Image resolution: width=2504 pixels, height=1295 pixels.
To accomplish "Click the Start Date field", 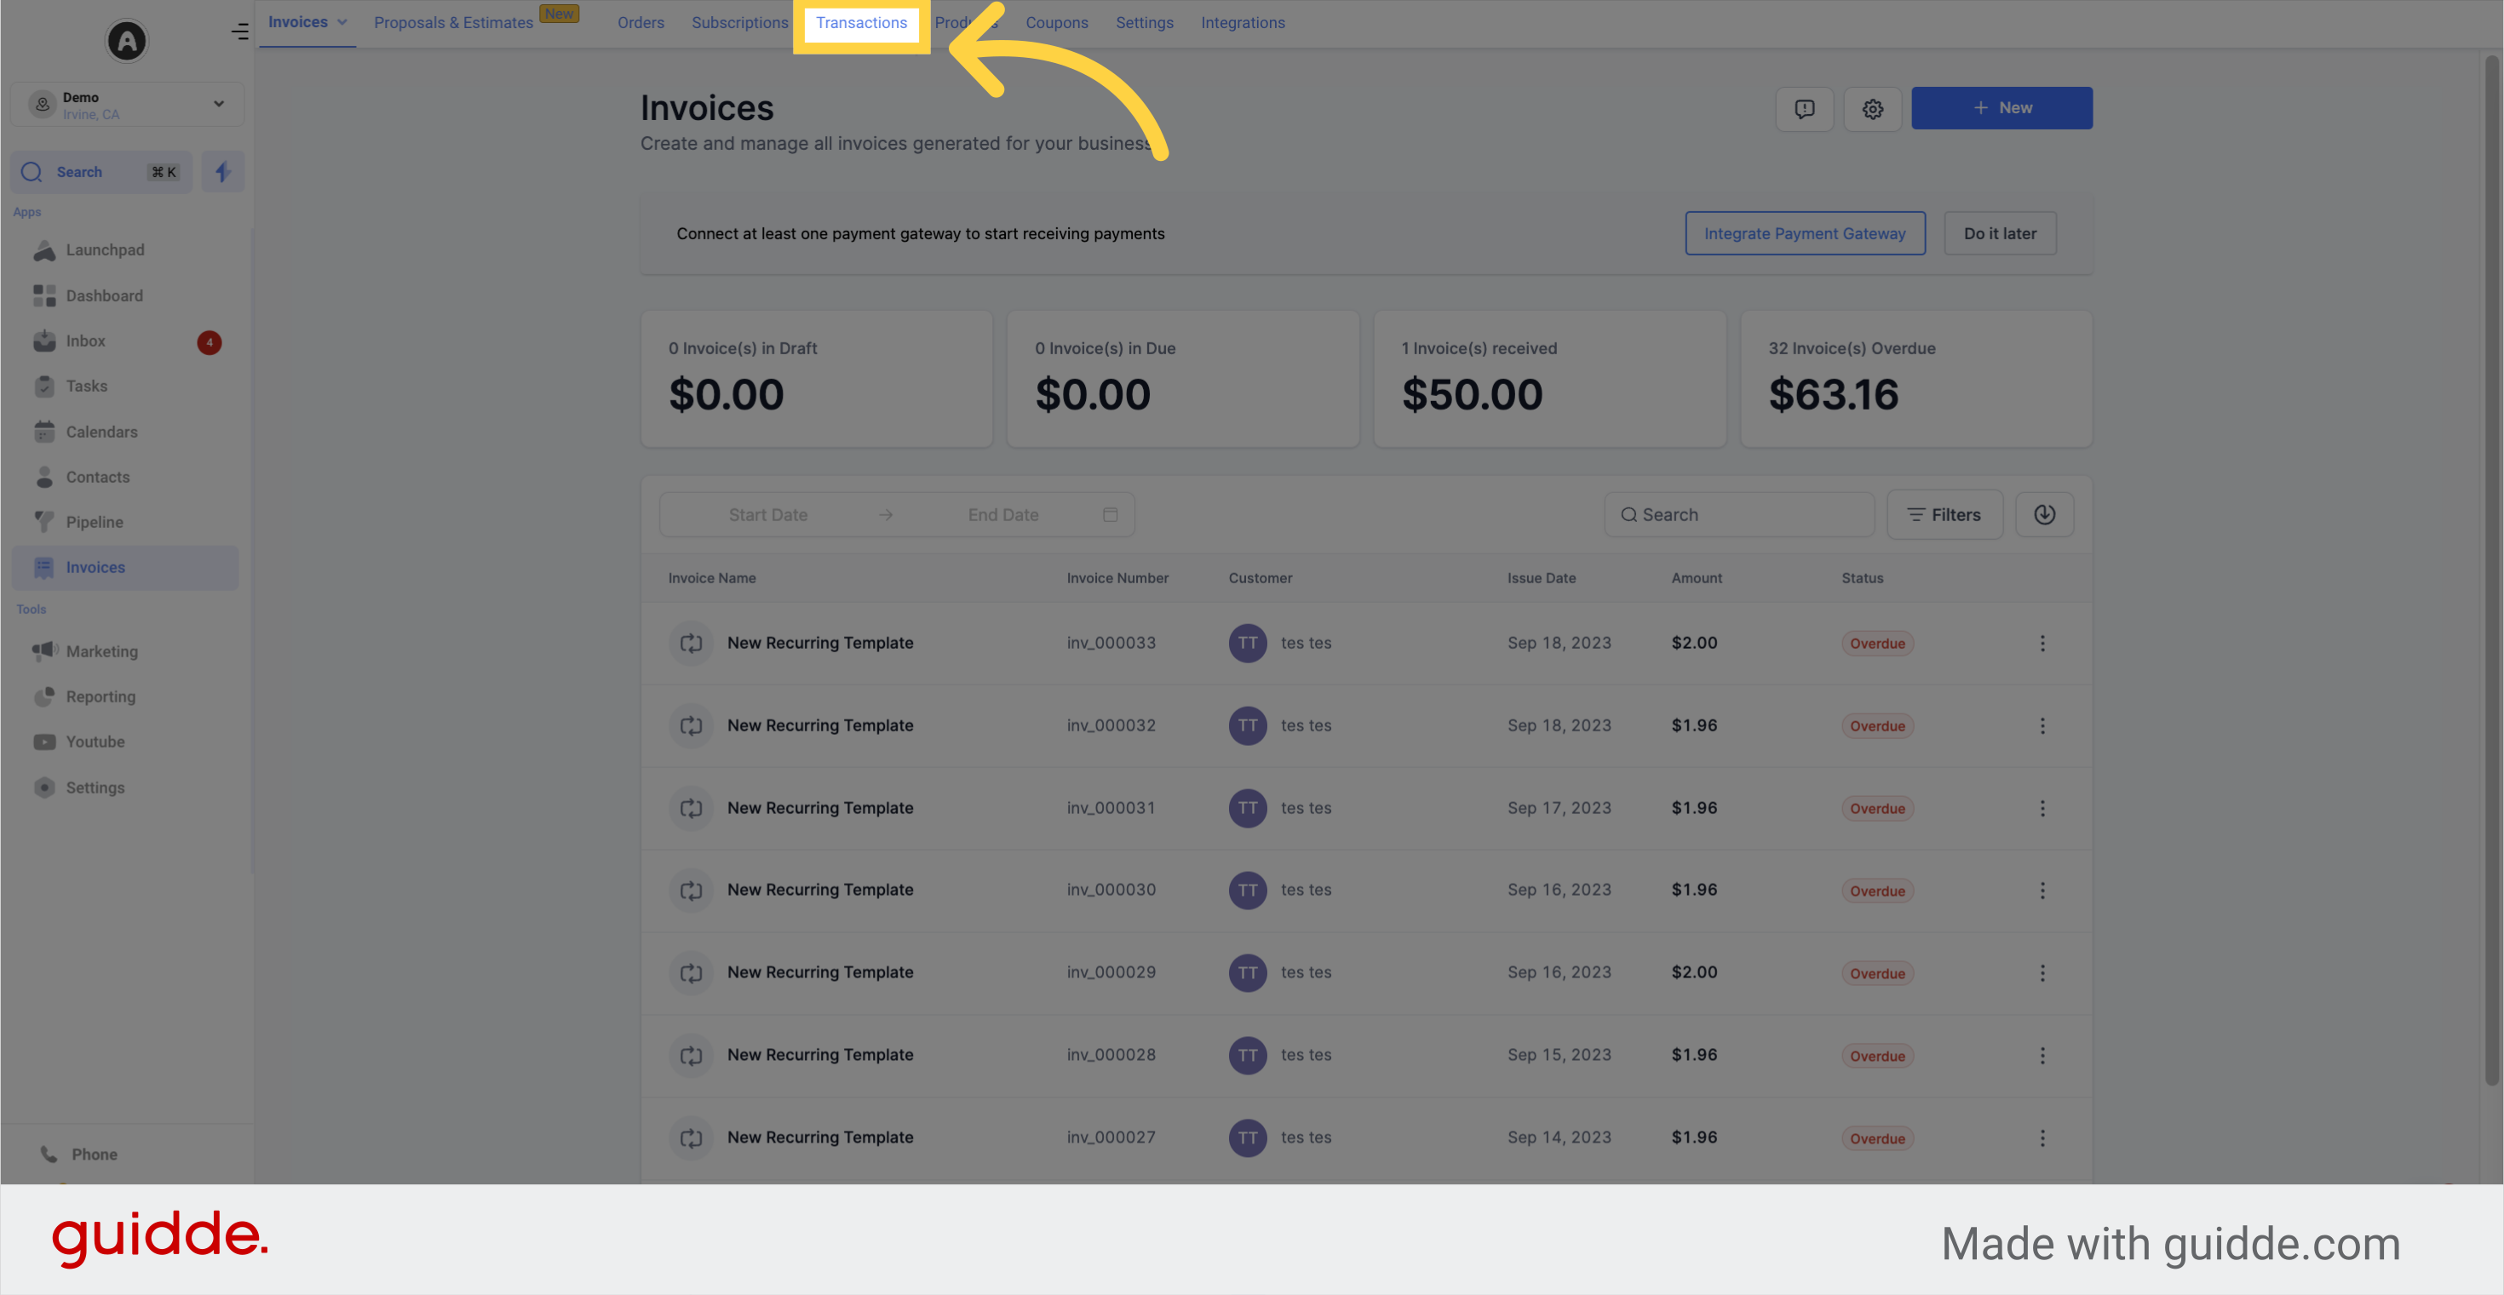I will point(768,515).
